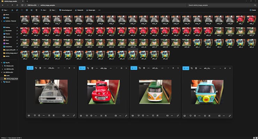This screenshot has height=139, width=258.
Task: Collapse the This PC tree node
Action: tap(2, 63)
